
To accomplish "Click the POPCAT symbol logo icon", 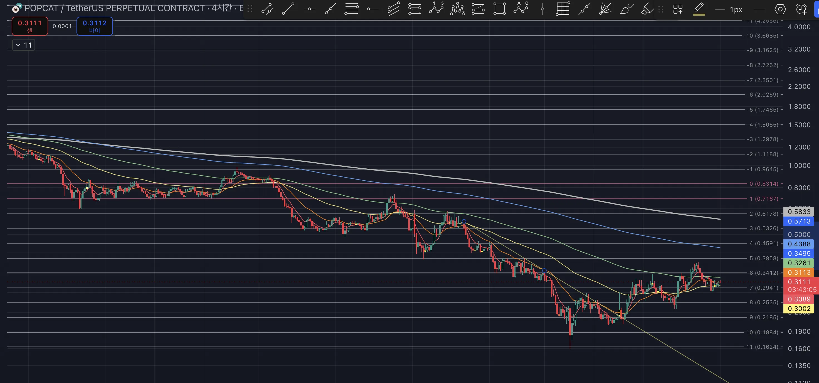I will point(16,8).
